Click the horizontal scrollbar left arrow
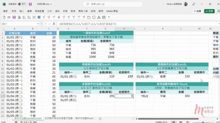Screen dimensions: 220x123 (136, 119)
